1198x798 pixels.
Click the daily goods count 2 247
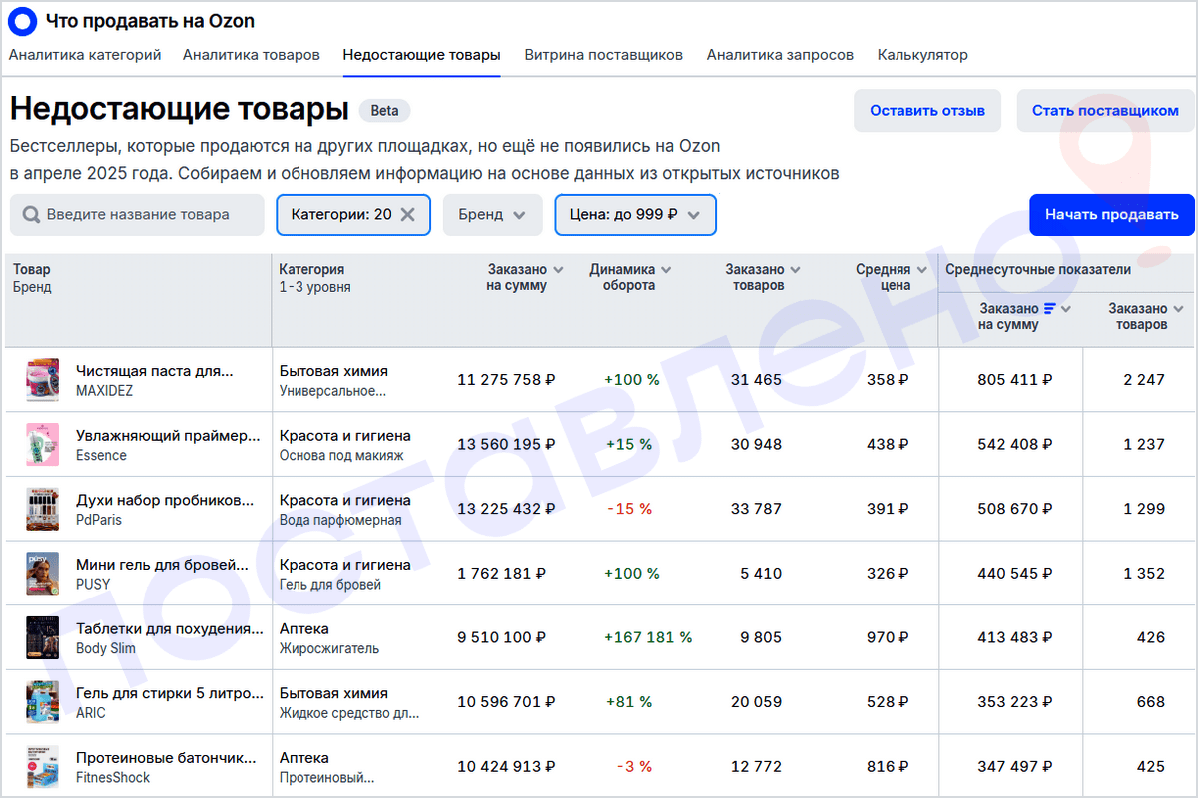tap(1144, 380)
